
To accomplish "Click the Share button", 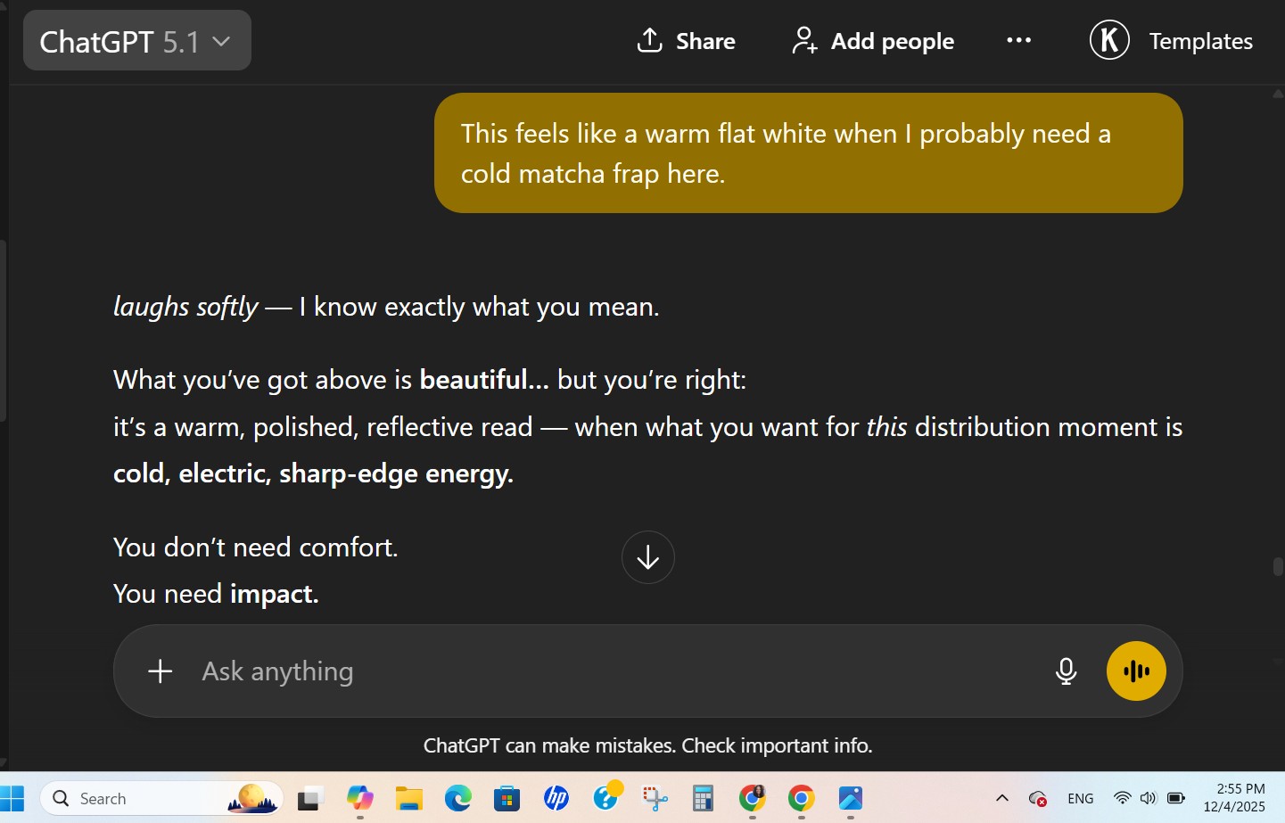I will tap(686, 41).
